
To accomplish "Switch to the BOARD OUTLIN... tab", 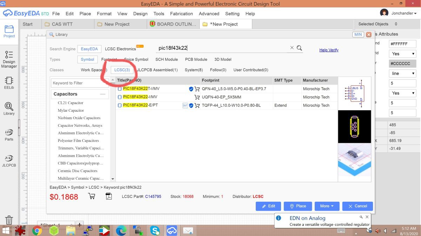I will pos(173,24).
